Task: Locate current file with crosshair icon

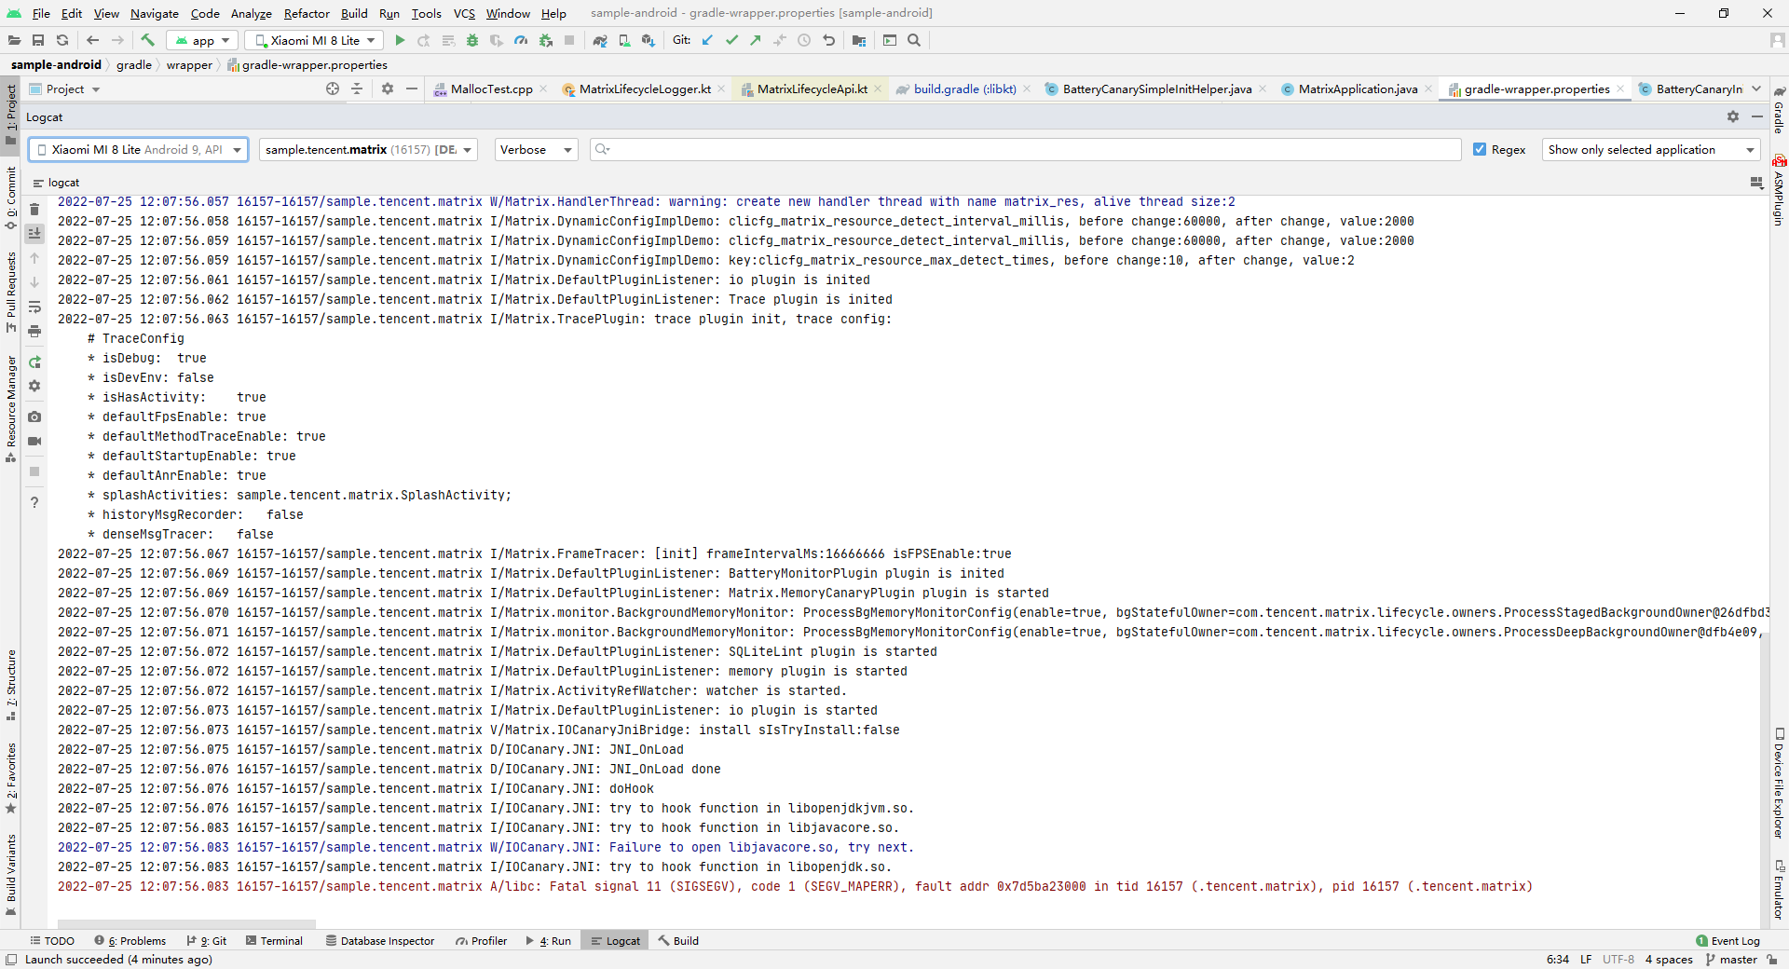Action: pyautogui.click(x=333, y=89)
